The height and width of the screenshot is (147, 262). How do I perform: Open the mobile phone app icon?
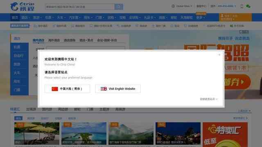242,7
